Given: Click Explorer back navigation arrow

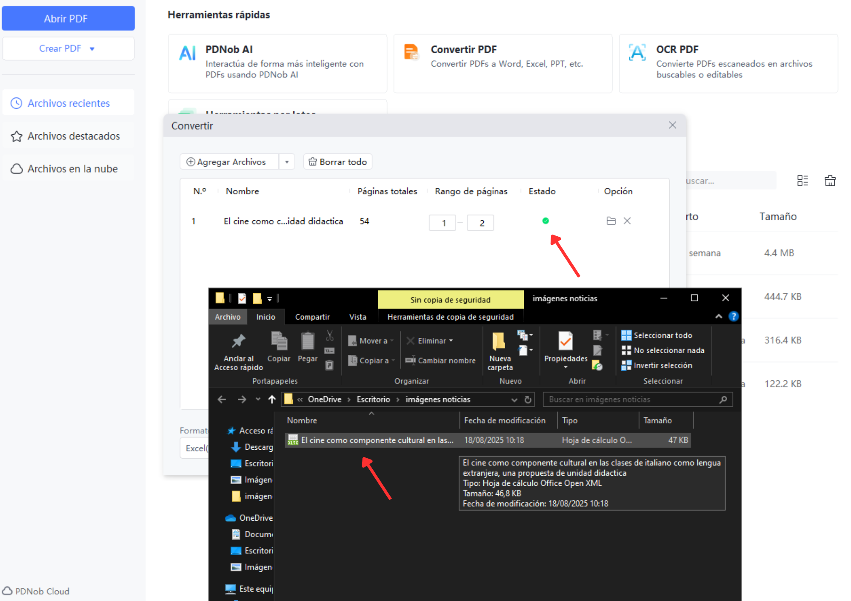Looking at the screenshot, I should pos(222,399).
